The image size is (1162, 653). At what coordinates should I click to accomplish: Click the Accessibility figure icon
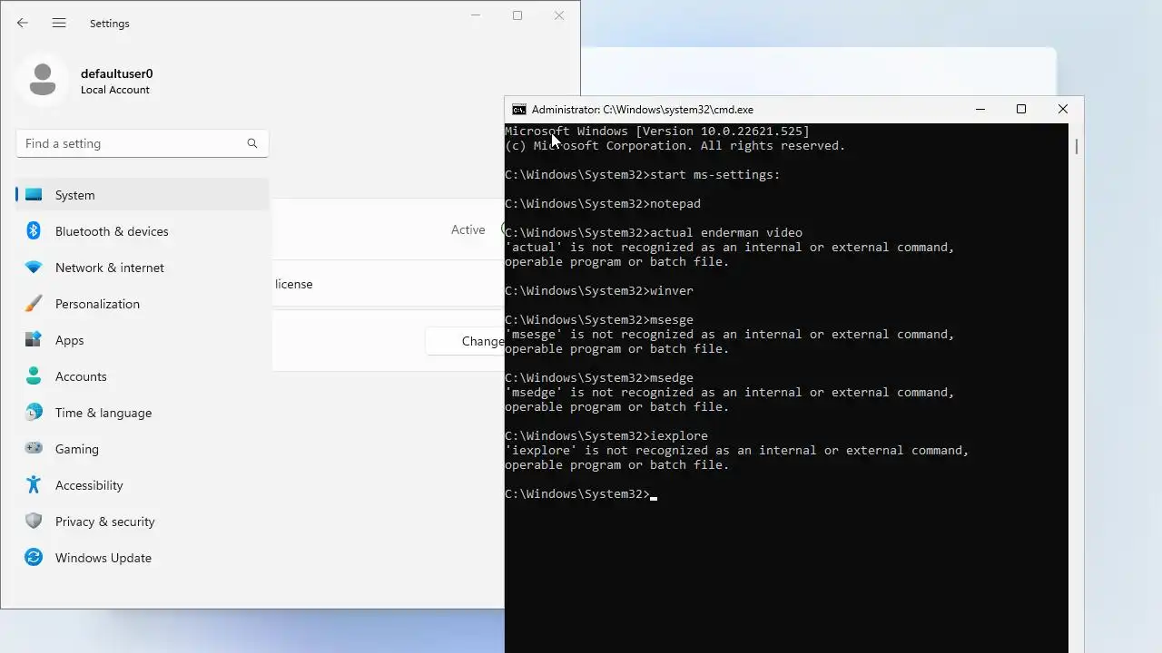(34, 484)
